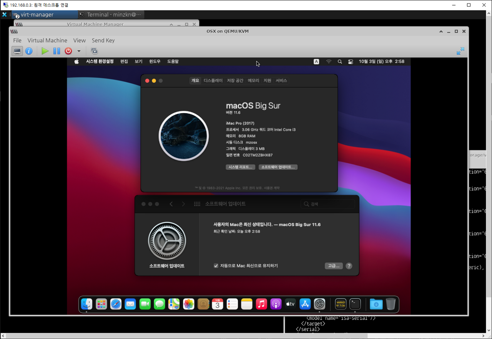Image resolution: width=492 pixels, height=339 pixels.
Task: Open App Store from the dock
Action: tap(305, 304)
